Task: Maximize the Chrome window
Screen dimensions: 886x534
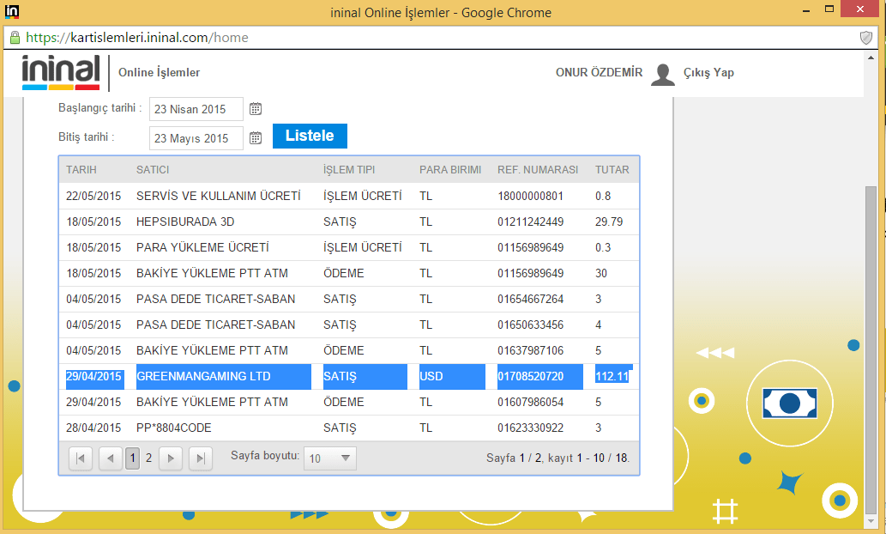Action: [829, 9]
